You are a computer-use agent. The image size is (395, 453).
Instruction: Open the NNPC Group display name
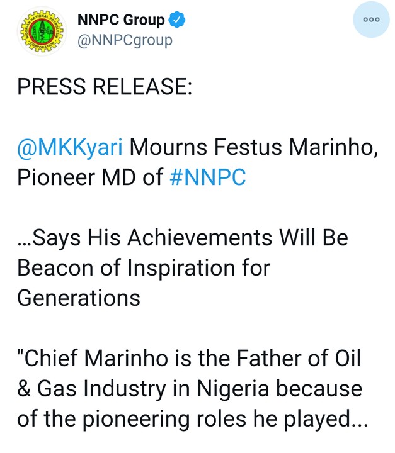pos(121,20)
